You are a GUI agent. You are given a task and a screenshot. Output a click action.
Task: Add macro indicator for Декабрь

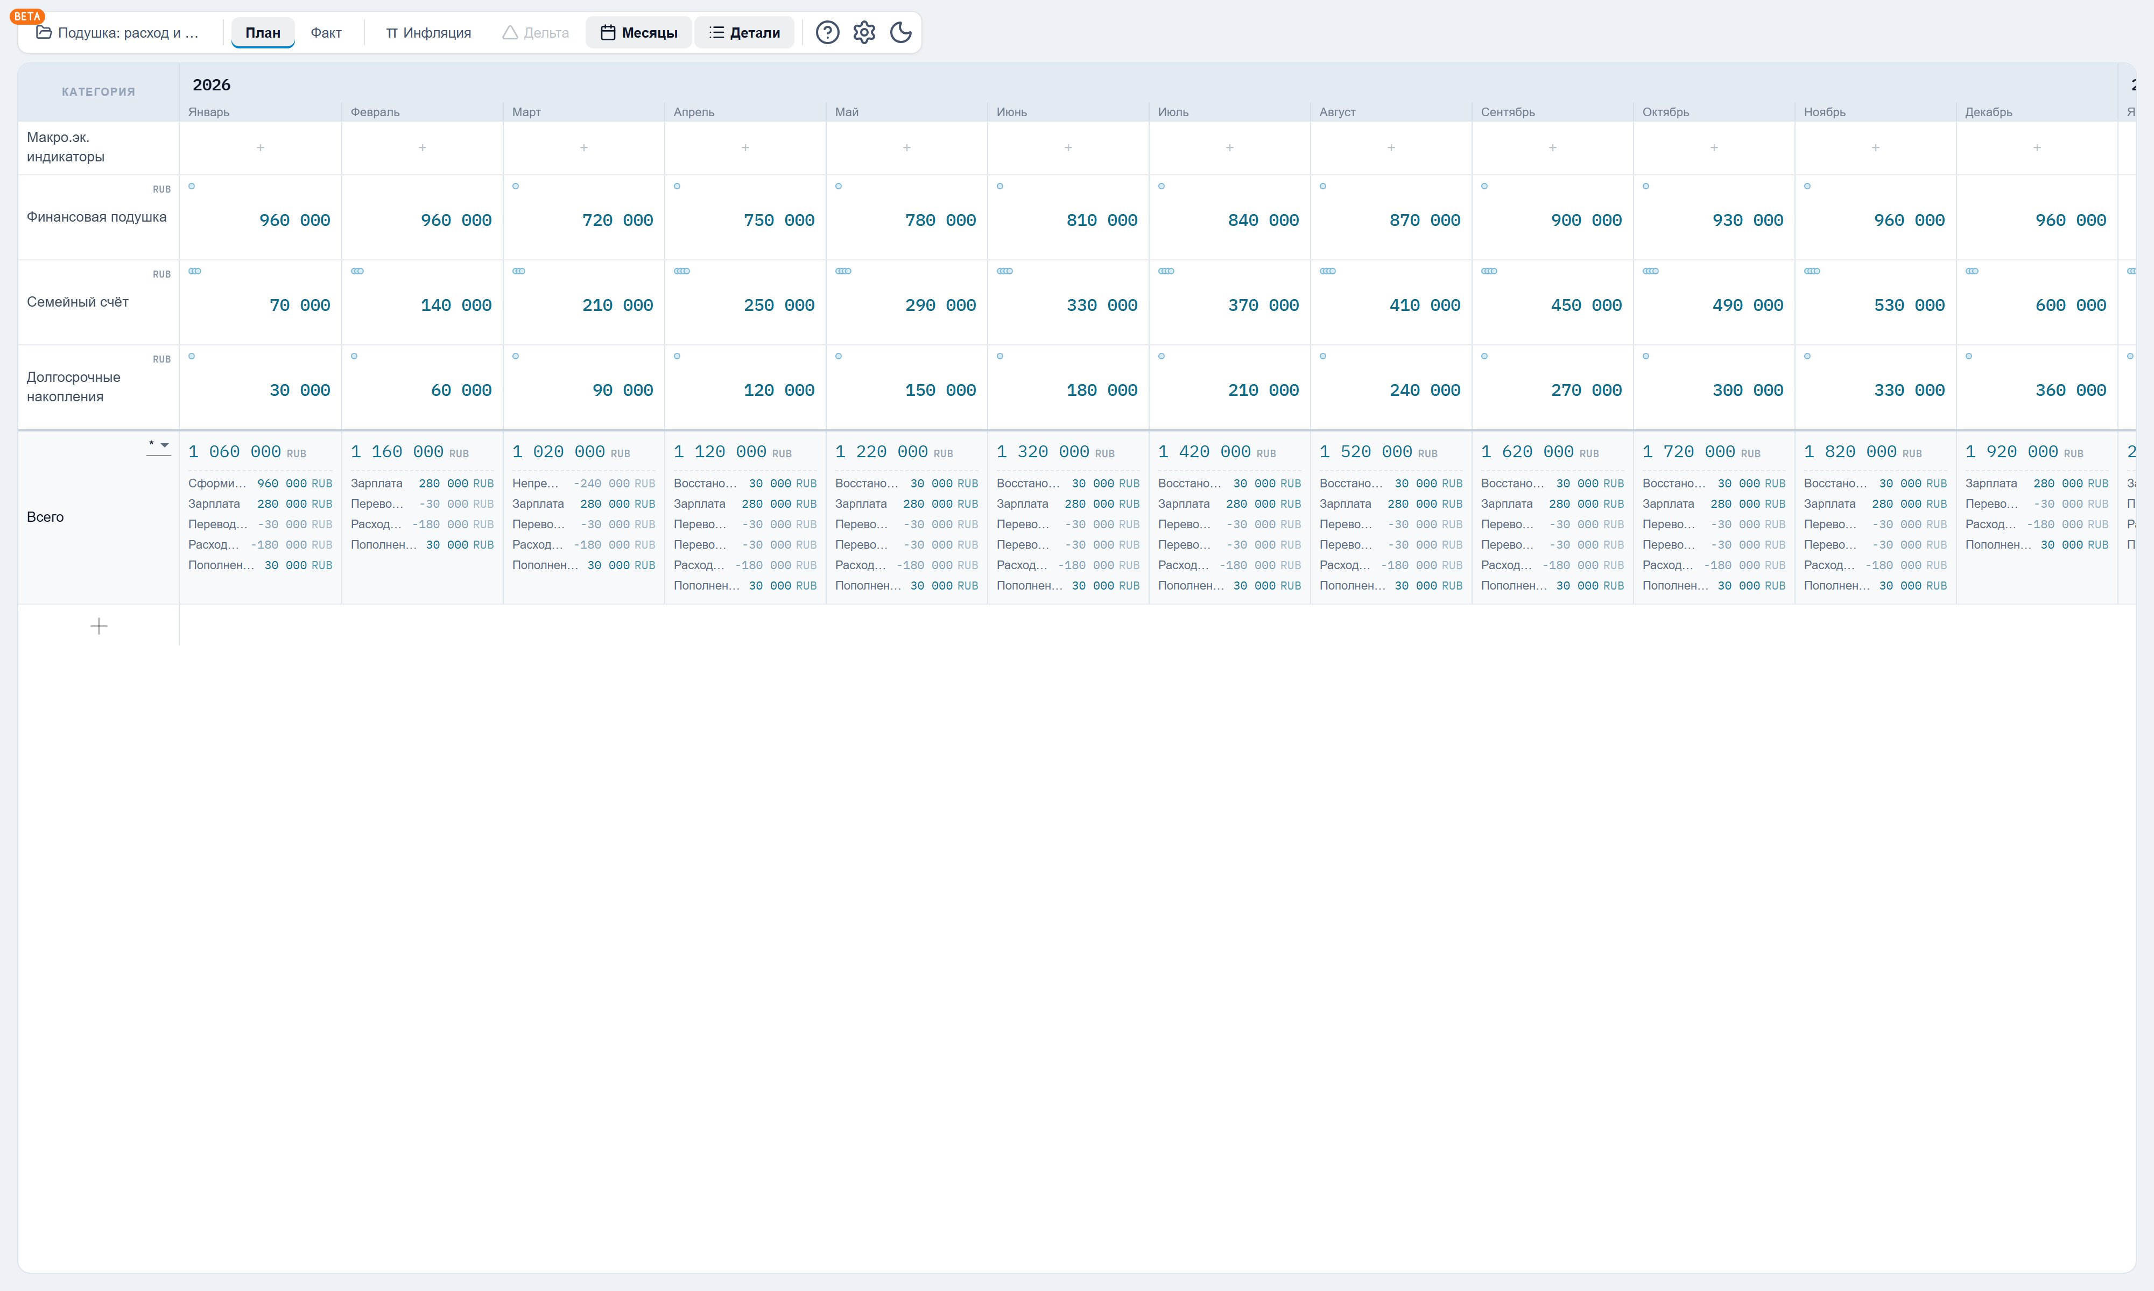pos(2037,148)
